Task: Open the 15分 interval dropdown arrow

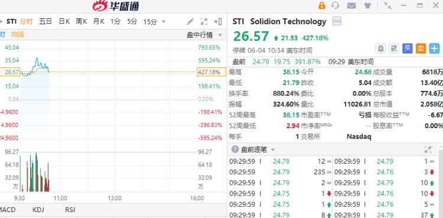Action: coord(163,22)
